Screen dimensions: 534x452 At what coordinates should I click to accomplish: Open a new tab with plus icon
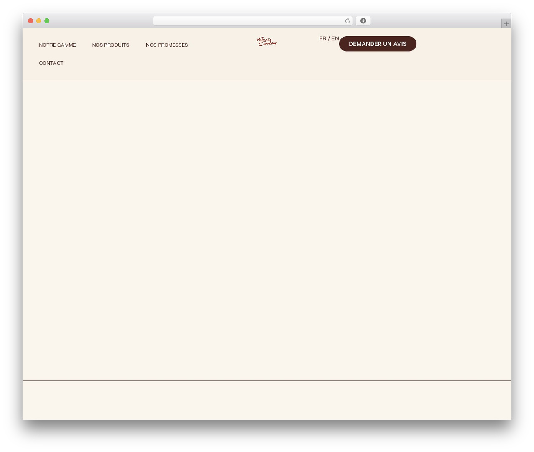[506, 24]
